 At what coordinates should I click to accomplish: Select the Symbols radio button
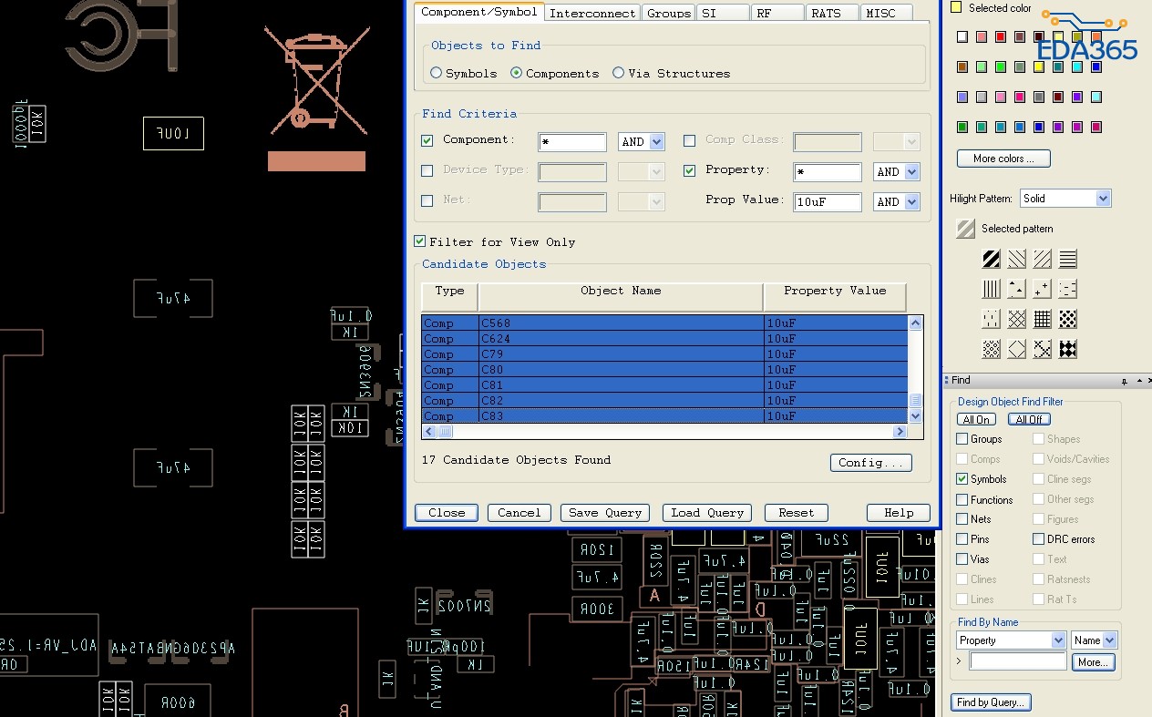click(437, 73)
